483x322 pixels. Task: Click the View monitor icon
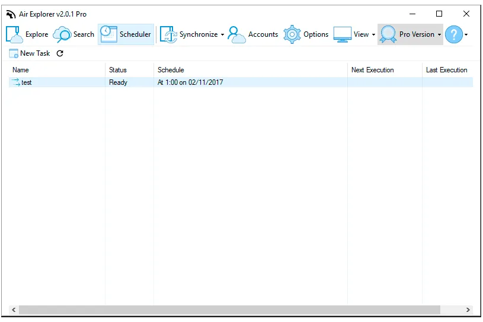[x=342, y=34]
